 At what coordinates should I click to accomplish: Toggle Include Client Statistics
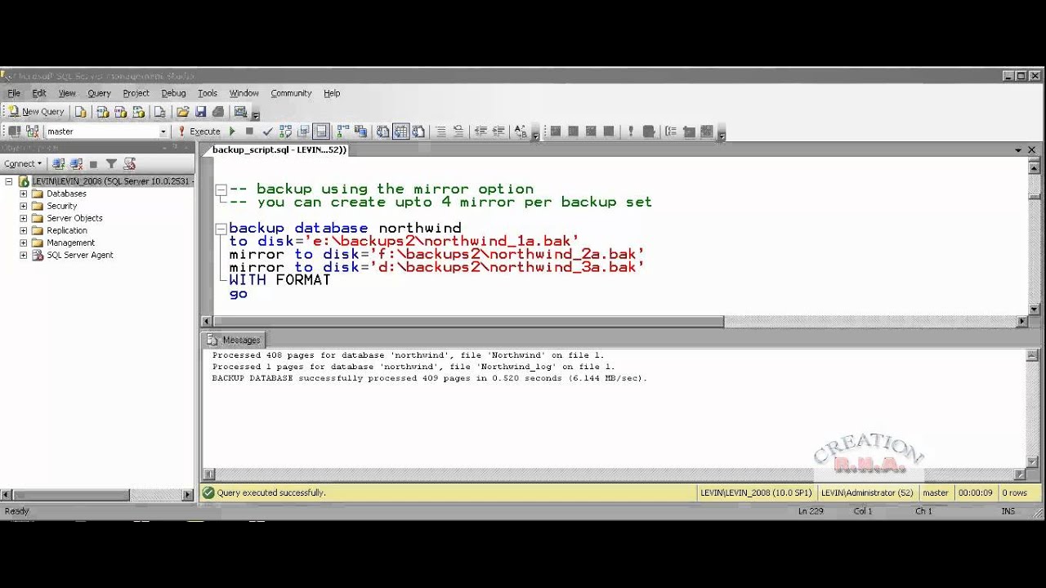360,131
